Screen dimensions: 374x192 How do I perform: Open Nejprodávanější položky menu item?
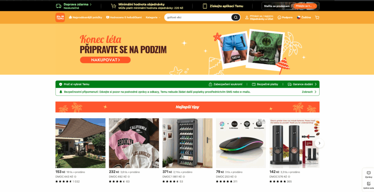coord(85,17)
